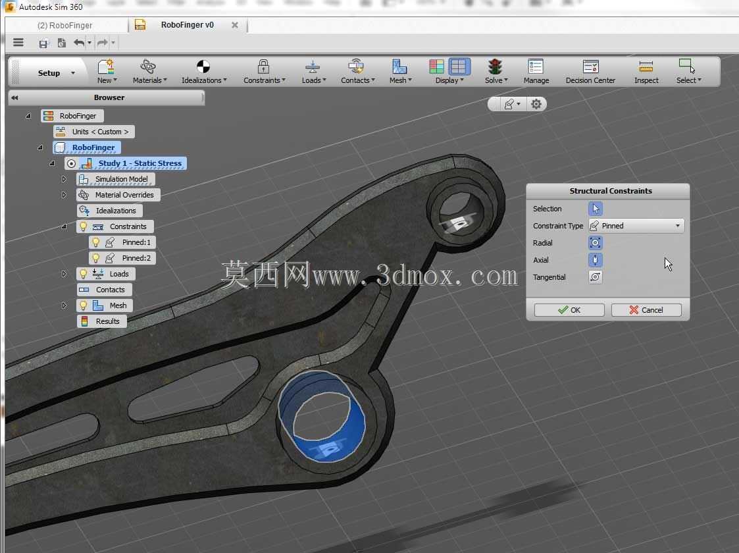The image size is (739, 553).
Task: Click the file export icon beside Save
Action: (61, 43)
